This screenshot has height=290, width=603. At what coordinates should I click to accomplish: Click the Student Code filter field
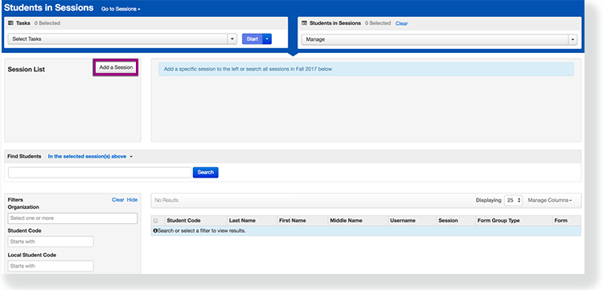tap(51, 242)
